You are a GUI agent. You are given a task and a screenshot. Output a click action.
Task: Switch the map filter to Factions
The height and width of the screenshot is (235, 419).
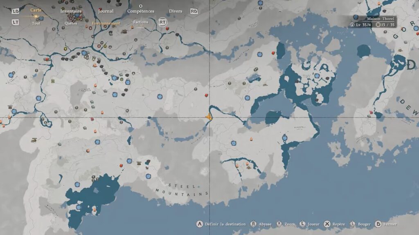(141, 22)
